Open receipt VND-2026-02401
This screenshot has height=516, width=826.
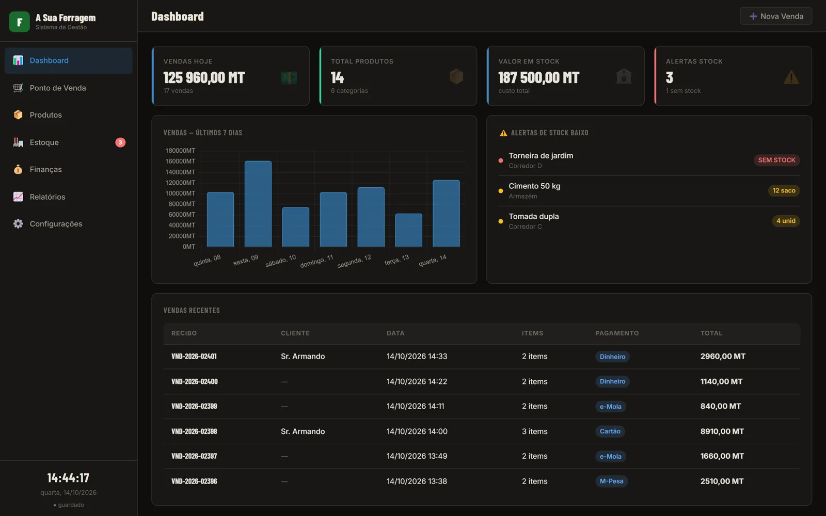[194, 357]
